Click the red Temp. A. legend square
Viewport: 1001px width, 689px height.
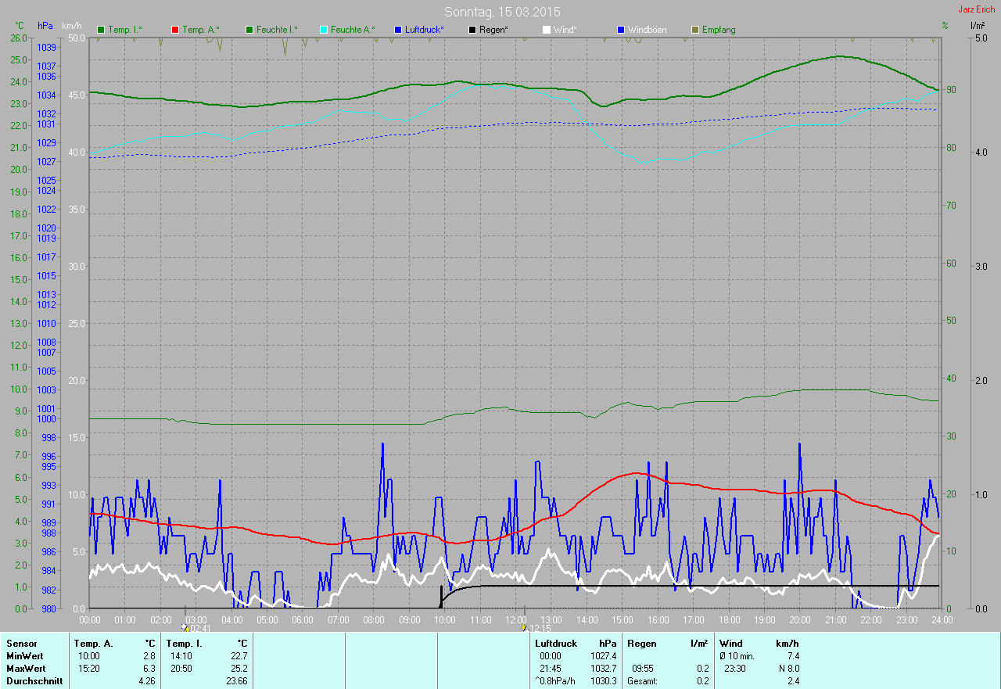(175, 30)
